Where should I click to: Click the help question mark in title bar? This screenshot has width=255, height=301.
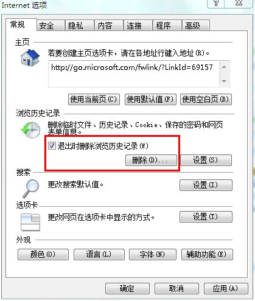click(216, 3)
